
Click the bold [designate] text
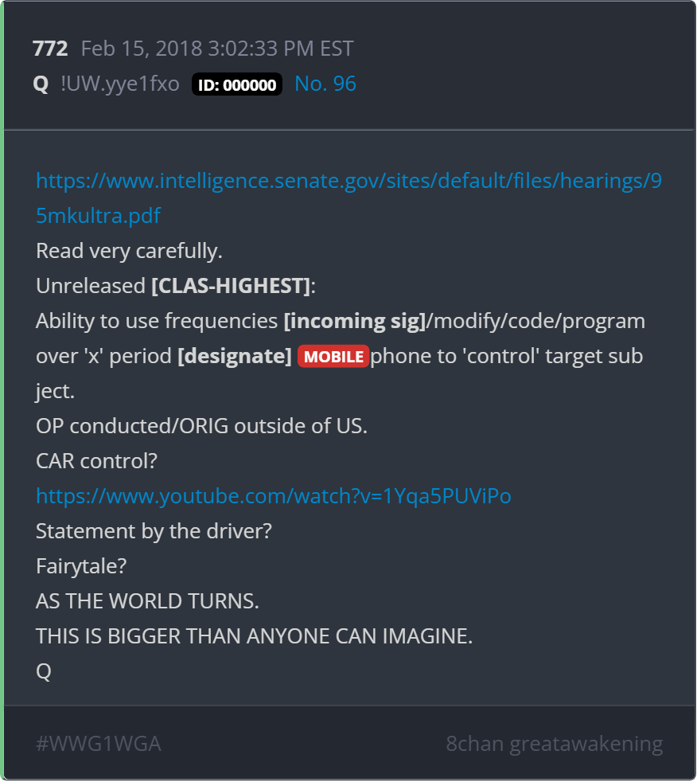pos(235,356)
